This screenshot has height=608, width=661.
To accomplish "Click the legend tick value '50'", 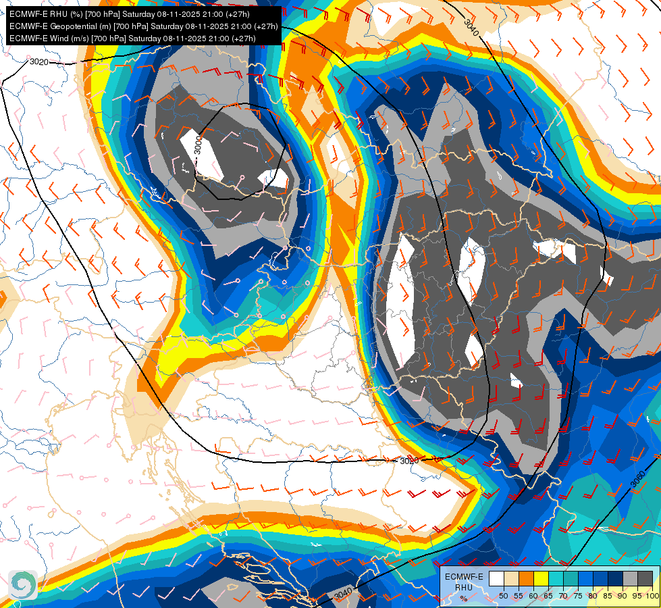I will pos(503,596).
